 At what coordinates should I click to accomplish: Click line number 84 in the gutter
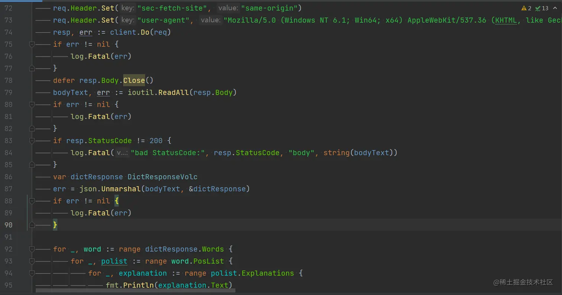[8, 152]
